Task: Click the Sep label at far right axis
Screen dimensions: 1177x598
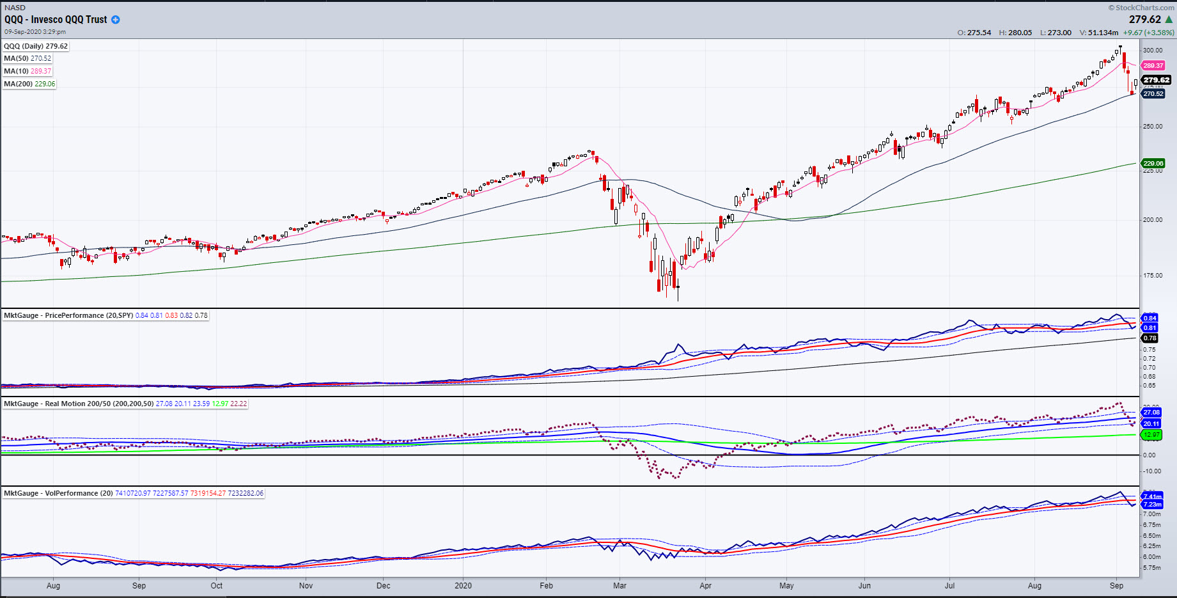Action: click(x=1116, y=585)
